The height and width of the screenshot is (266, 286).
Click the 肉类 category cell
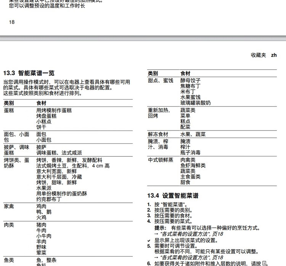(9, 225)
